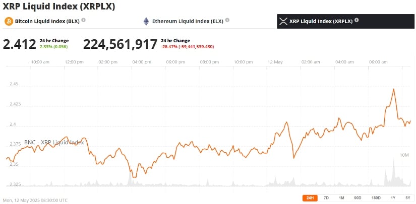Image resolution: width=416 pixels, height=204 pixels.
Task: Show the 1M chart range
Action: click(341, 198)
